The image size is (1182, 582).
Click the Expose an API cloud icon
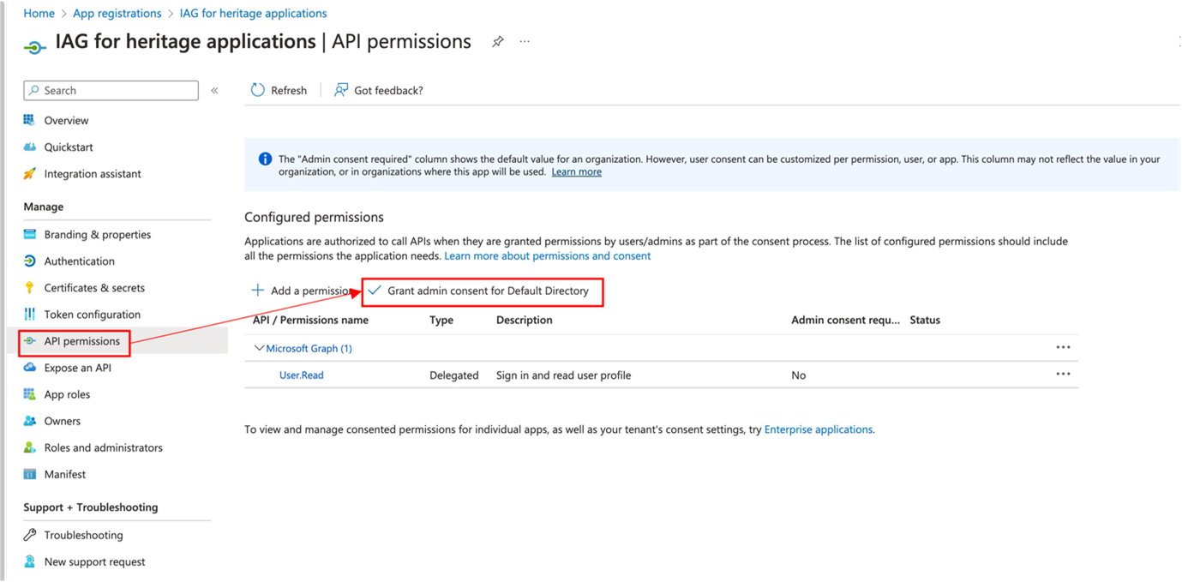29,368
